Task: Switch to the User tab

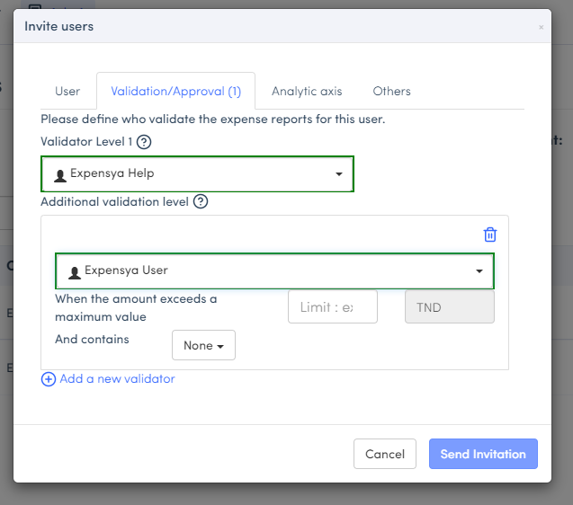Action: [67, 91]
